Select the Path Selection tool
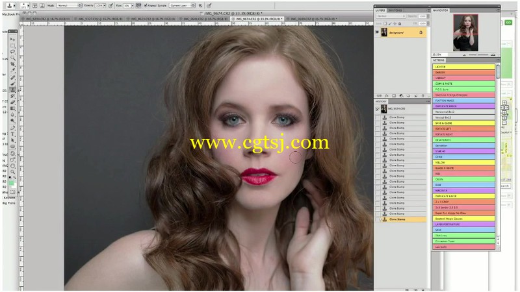The image size is (520, 292). click(x=13, y=140)
